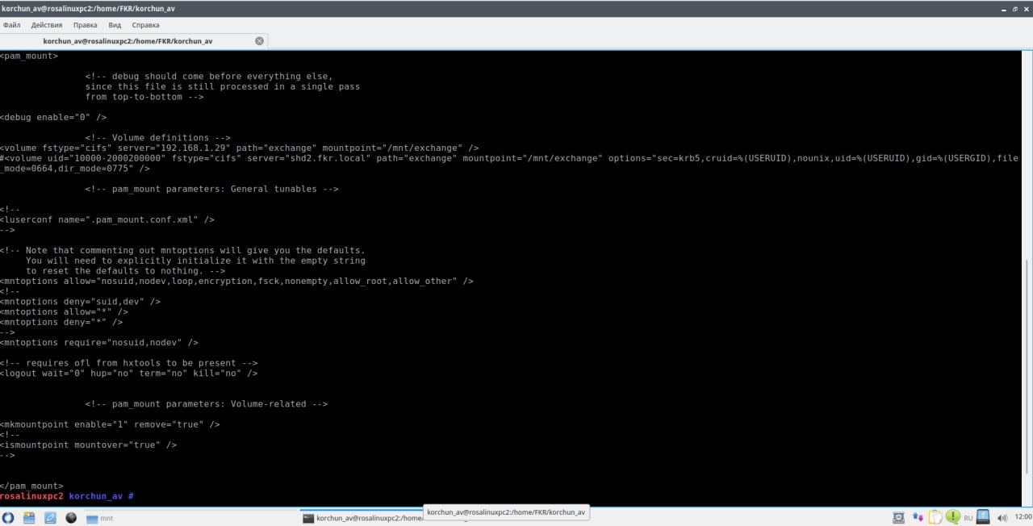The width and height of the screenshot is (1033, 526).
Task: Open the removable USB device tray icon
Action: click(984, 518)
